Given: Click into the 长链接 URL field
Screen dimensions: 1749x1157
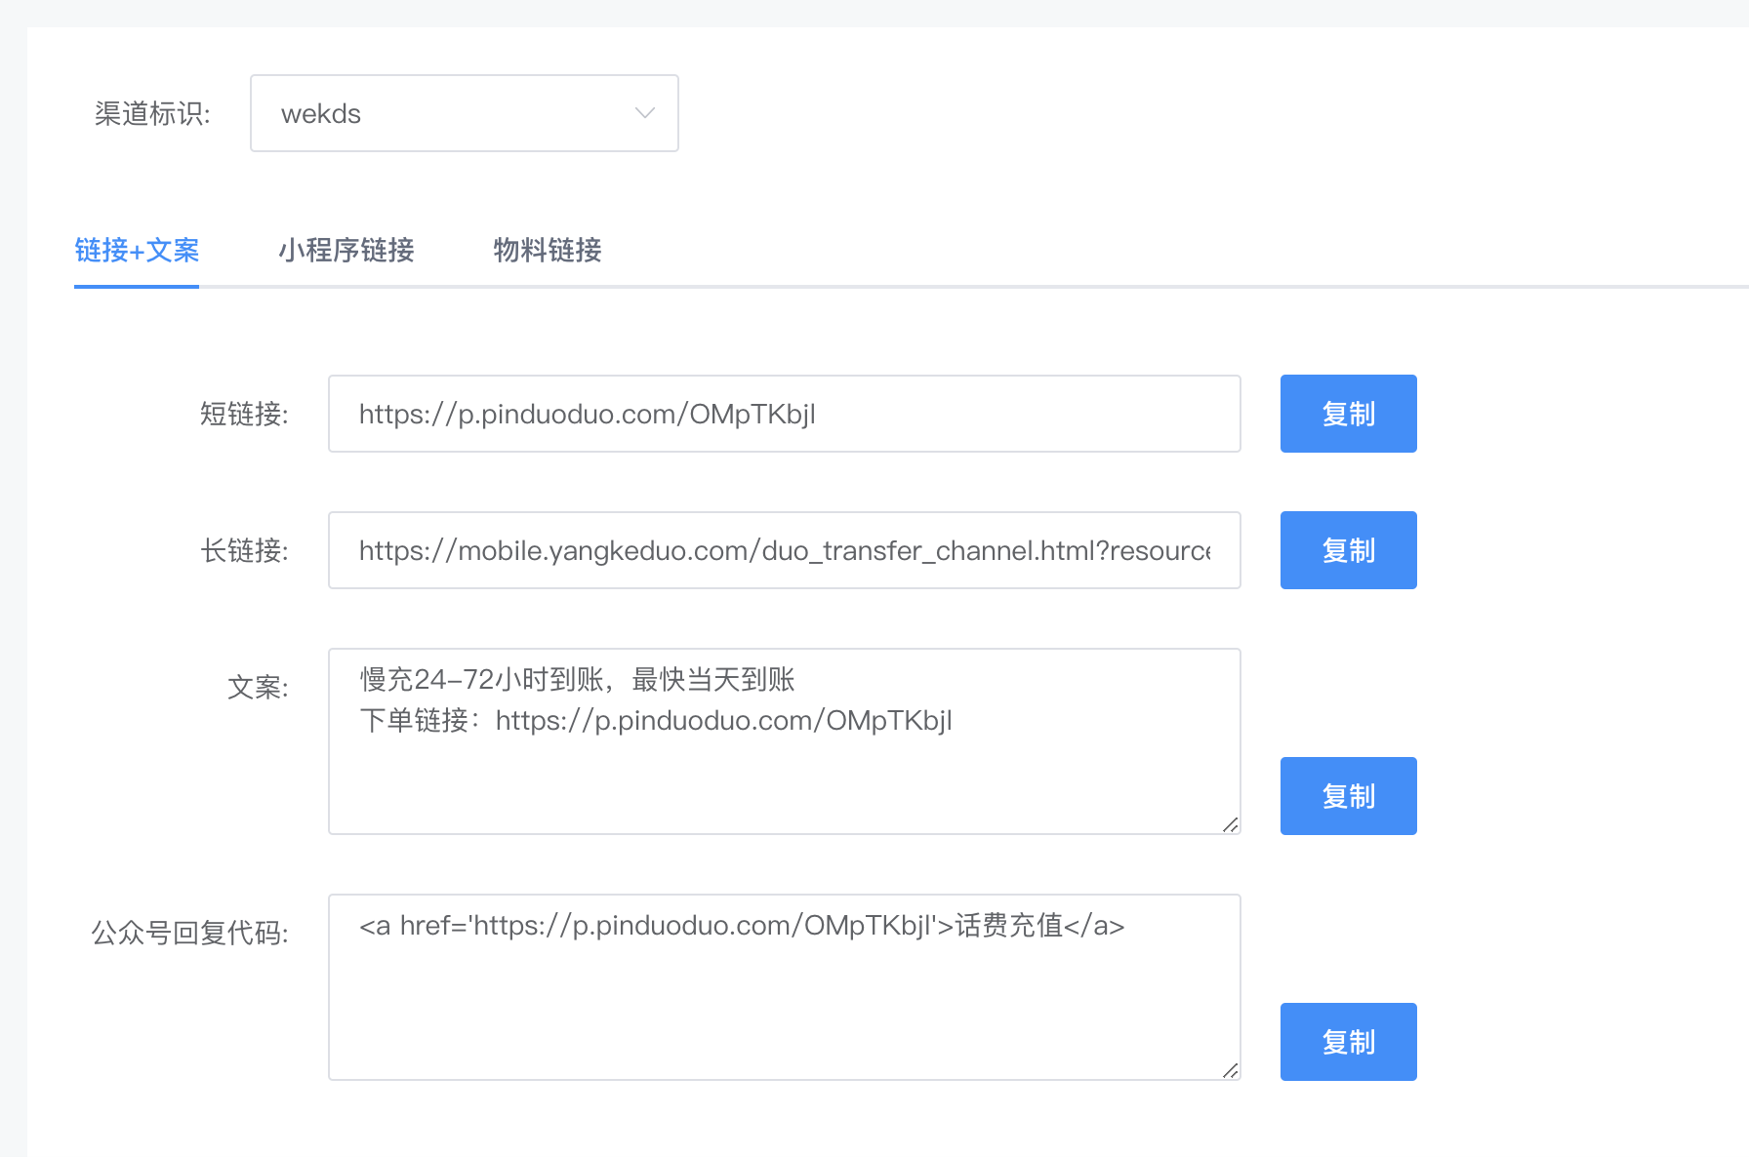Looking at the screenshot, I should click(x=784, y=550).
